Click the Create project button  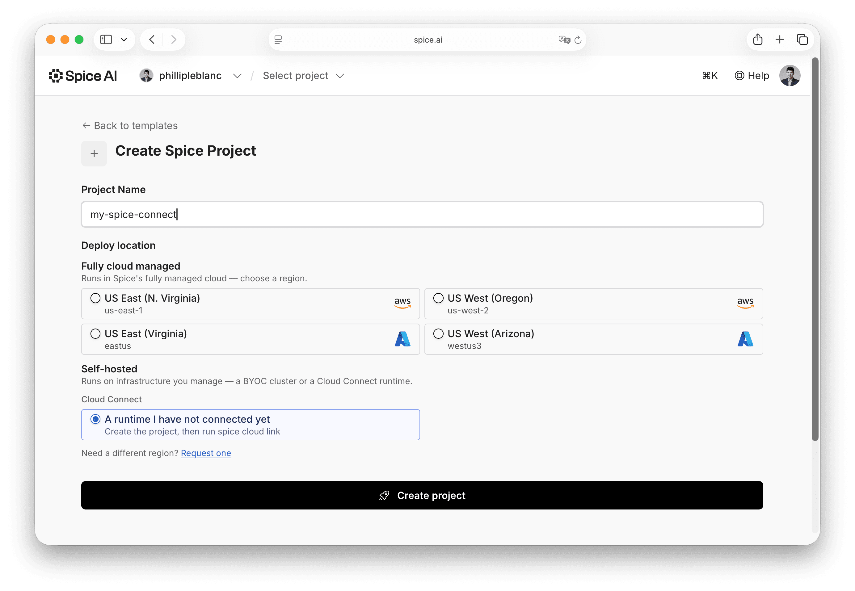click(x=422, y=495)
